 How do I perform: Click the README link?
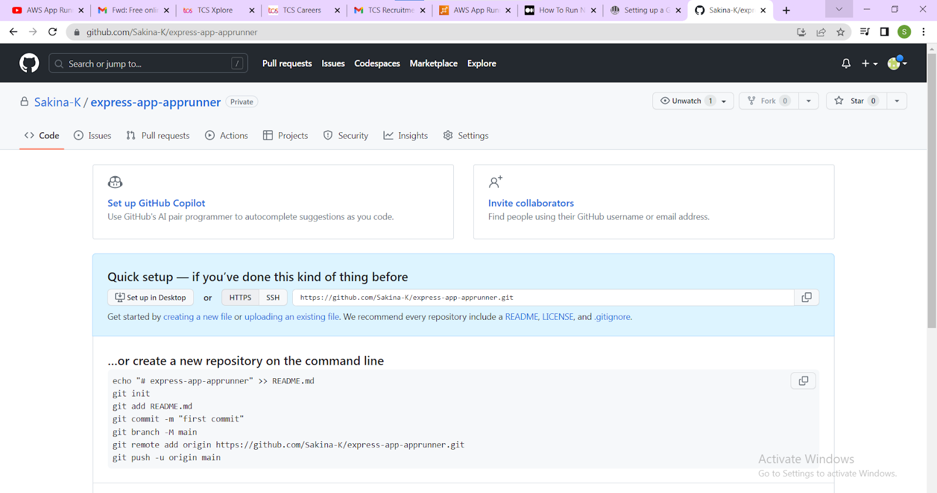(x=521, y=317)
